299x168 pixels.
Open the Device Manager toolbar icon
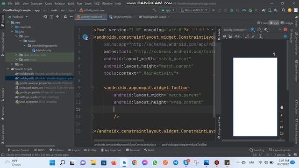[x=270, y=10]
